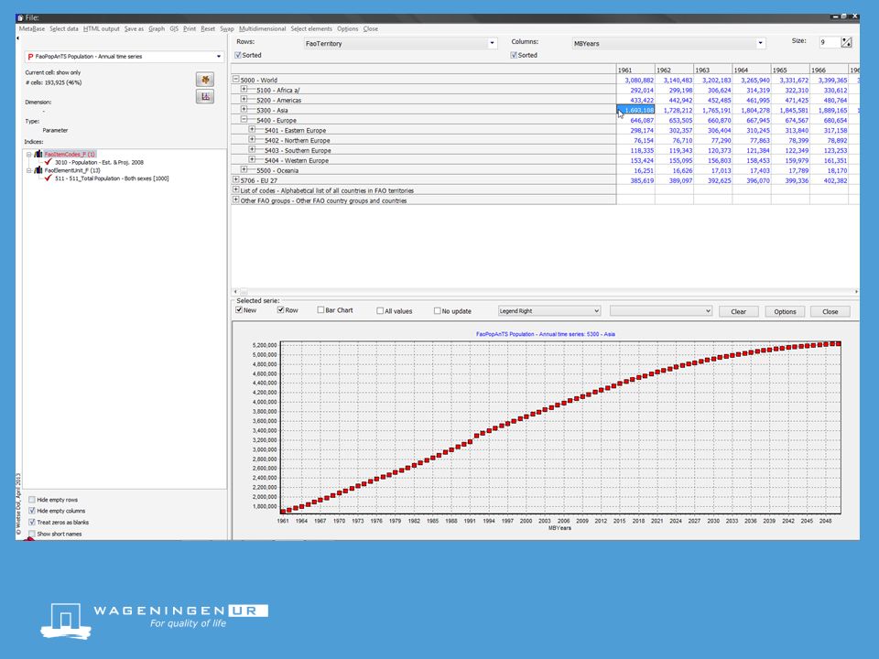The width and height of the screenshot is (879, 659).
Task: Click the Graph menu item
Action: 157,28
